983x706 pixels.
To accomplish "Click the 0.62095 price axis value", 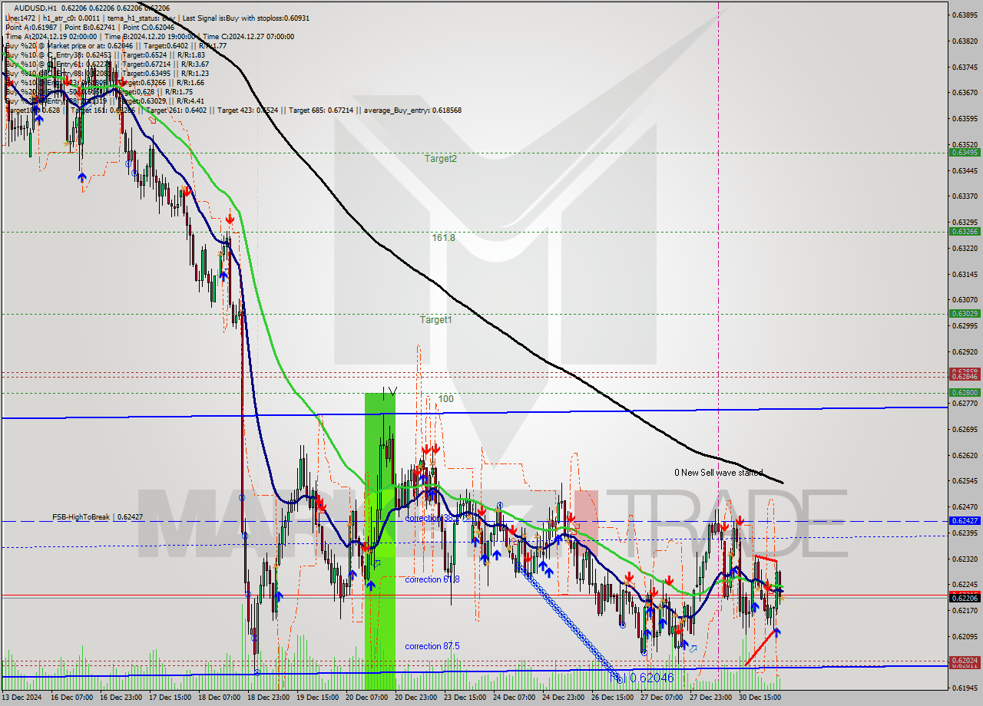I will 965,636.
